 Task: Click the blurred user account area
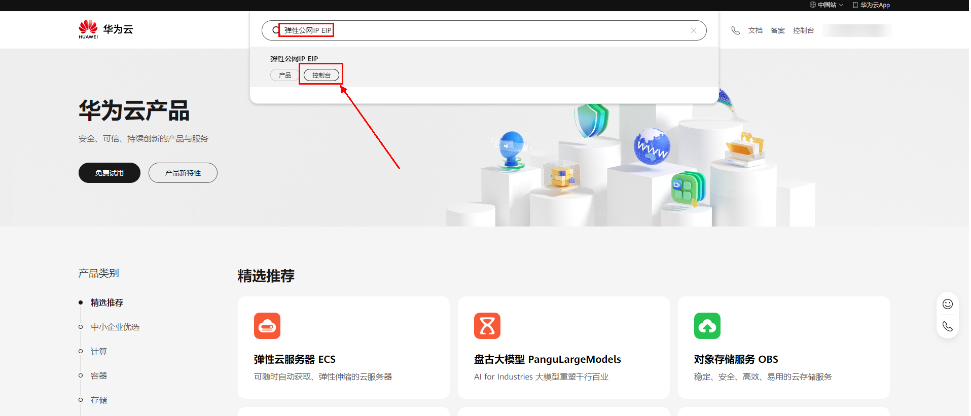(x=857, y=30)
